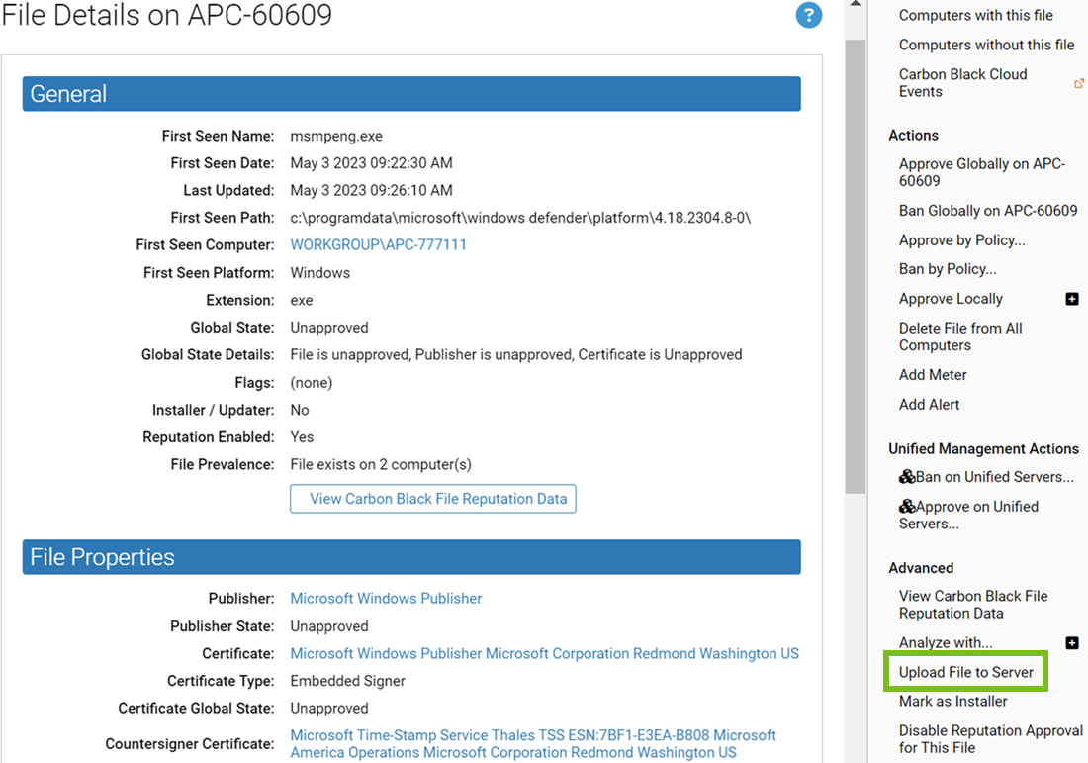The width and height of the screenshot is (1088, 763).
Task: Open the Microsoft Windows Publisher link
Action: 386,598
